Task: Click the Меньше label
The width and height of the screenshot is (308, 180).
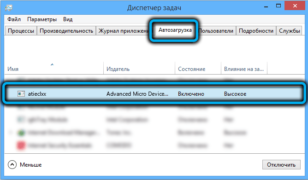Action: [30, 165]
